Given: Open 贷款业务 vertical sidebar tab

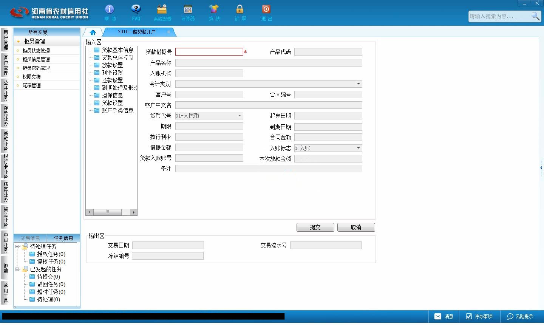Looking at the screenshot, I should 5,141.
